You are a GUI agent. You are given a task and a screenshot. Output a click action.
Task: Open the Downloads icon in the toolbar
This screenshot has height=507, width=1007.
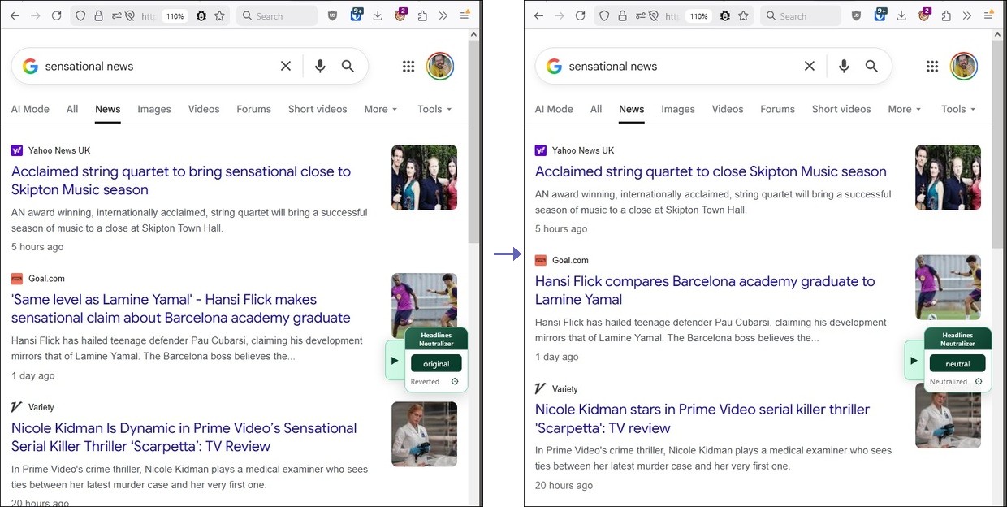[x=377, y=15]
